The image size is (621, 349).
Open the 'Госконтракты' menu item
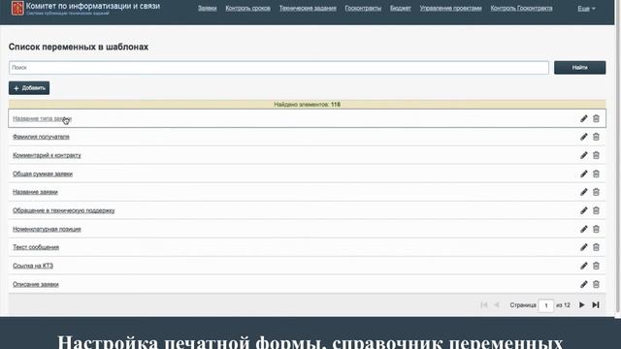363,9
